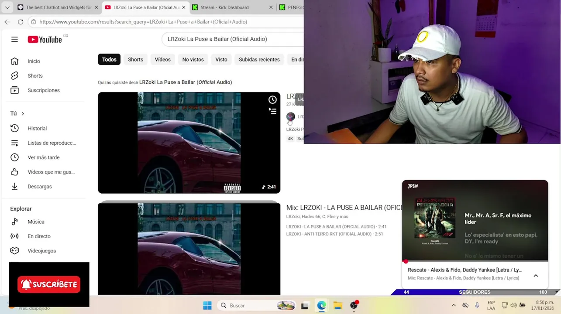The width and height of the screenshot is (561, 314).
Task: Open the browser tab list dropdown
Action: click(7, 7)
